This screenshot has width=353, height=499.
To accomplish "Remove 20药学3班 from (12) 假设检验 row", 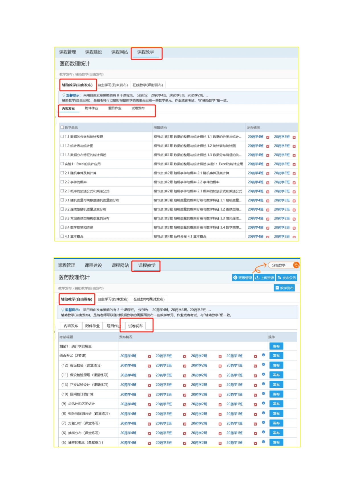I will (x=184, y=366).
